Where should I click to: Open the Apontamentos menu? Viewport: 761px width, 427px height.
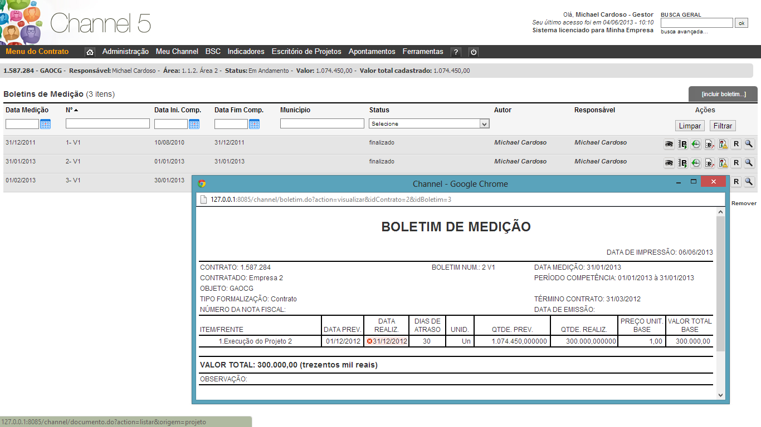click(372, 52)
